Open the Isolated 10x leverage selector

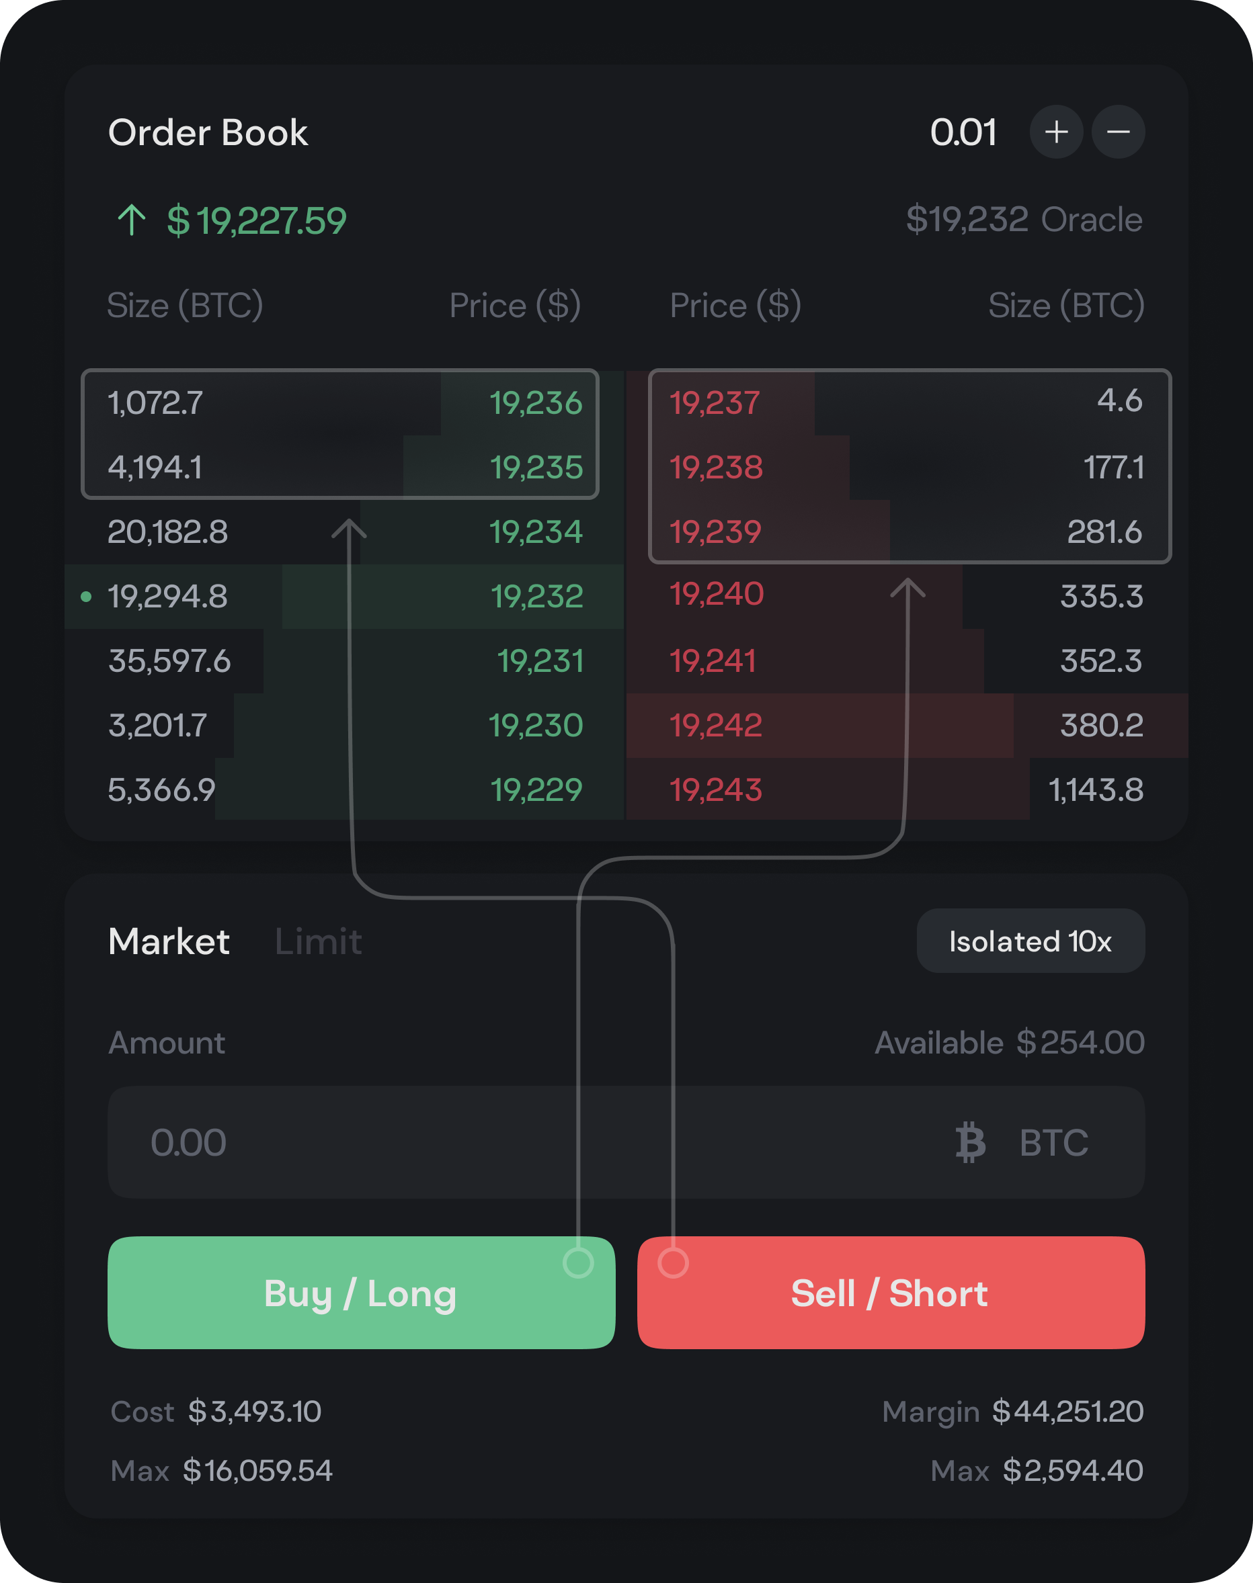tap(1030, 941)
